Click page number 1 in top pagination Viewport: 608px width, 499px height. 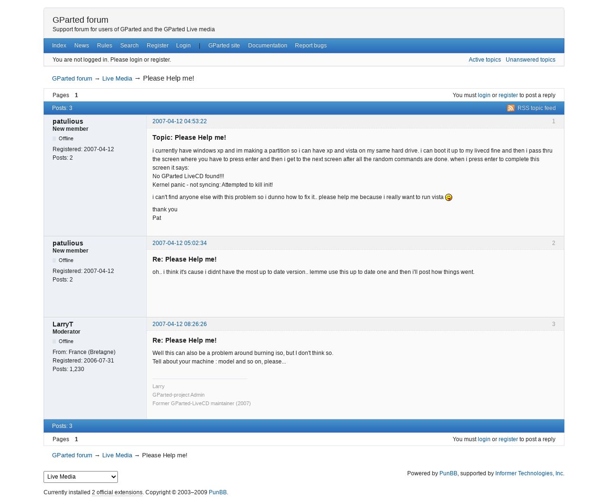76,95
